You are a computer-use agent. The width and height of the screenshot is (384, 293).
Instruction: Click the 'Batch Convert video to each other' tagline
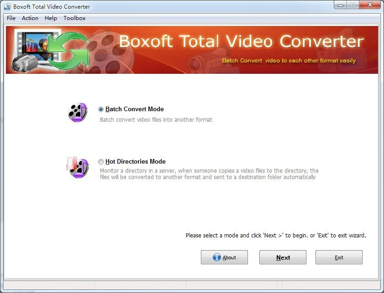(289, 61)
